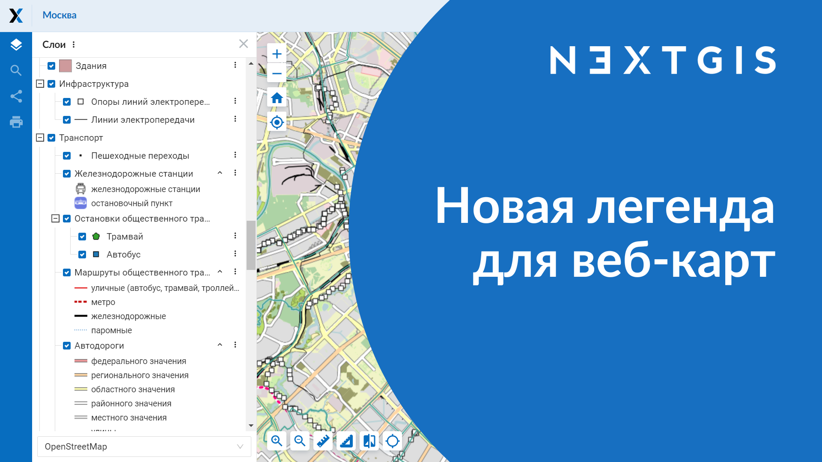The image size is (822, 462).
Task: Open the Слои panel options menu
Action: 73,44
